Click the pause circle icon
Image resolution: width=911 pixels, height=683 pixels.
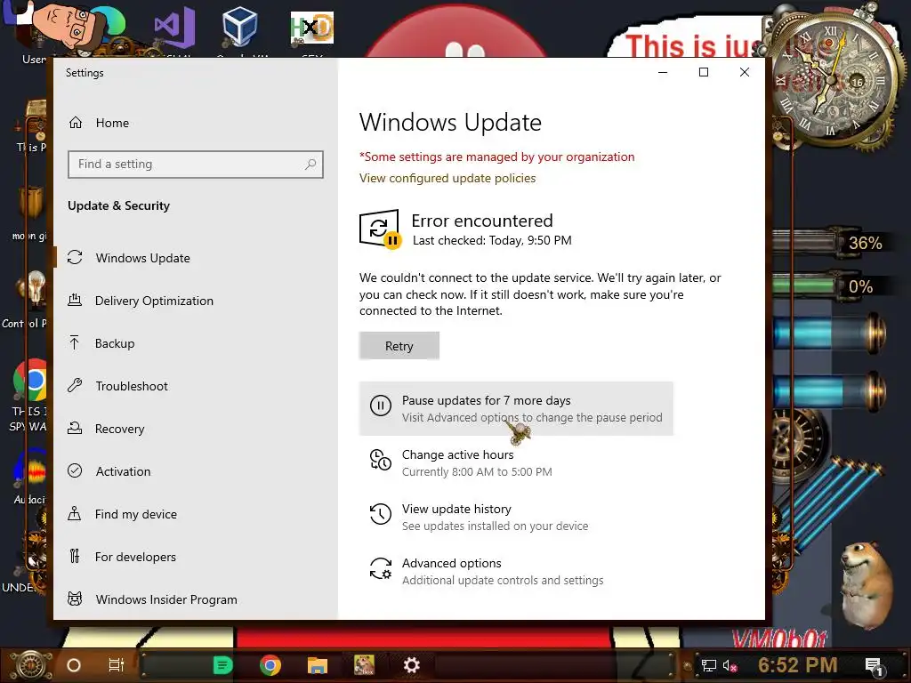[381, 406]
